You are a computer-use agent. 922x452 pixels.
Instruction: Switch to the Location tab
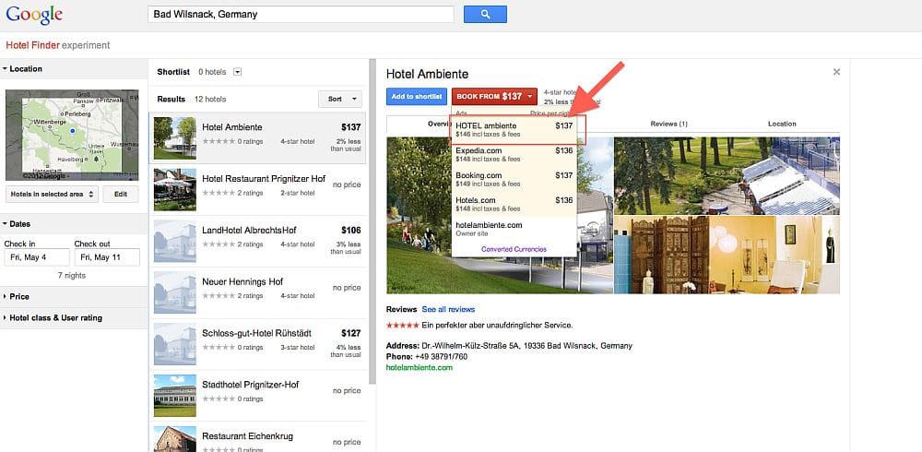782,125
